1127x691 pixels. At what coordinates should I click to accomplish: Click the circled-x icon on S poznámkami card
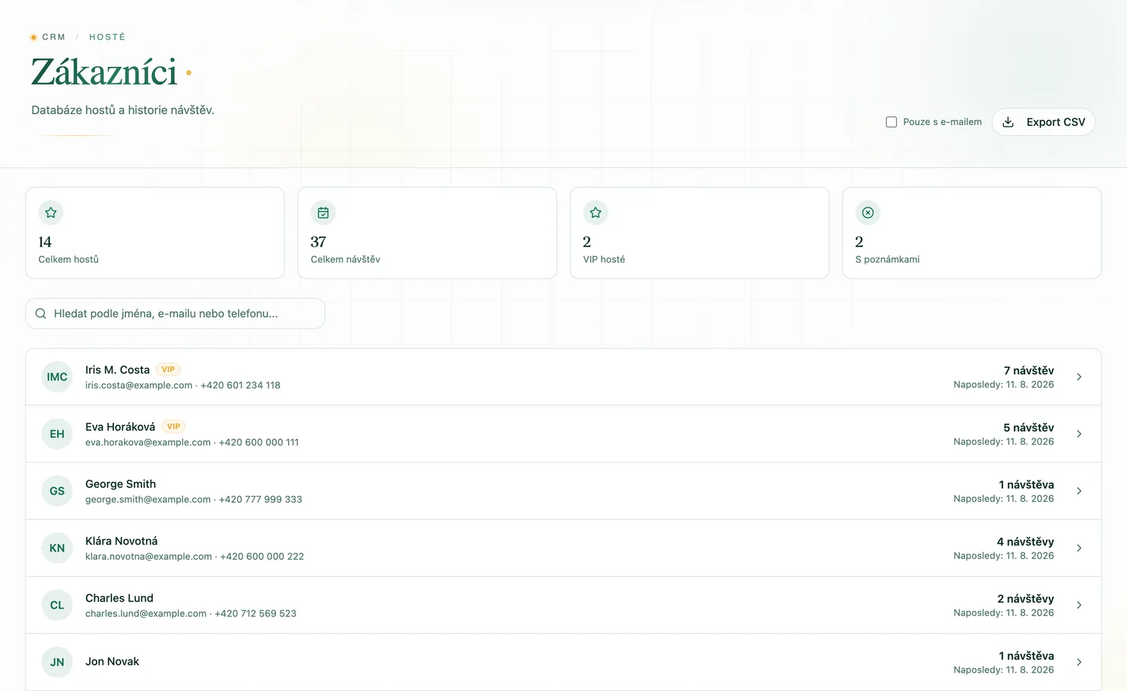868,213
